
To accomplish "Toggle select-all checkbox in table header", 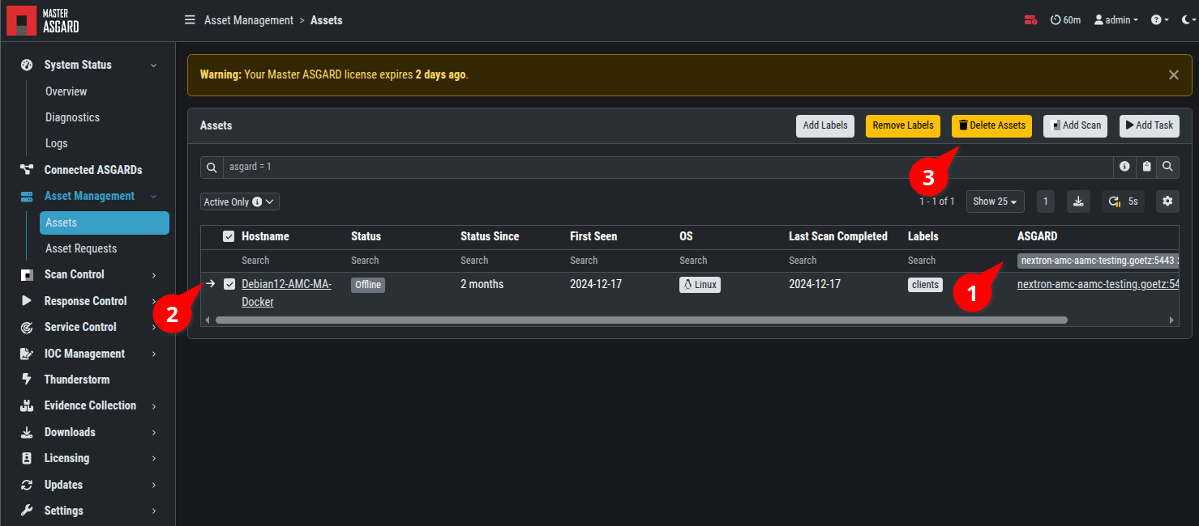I will [229, 236].
